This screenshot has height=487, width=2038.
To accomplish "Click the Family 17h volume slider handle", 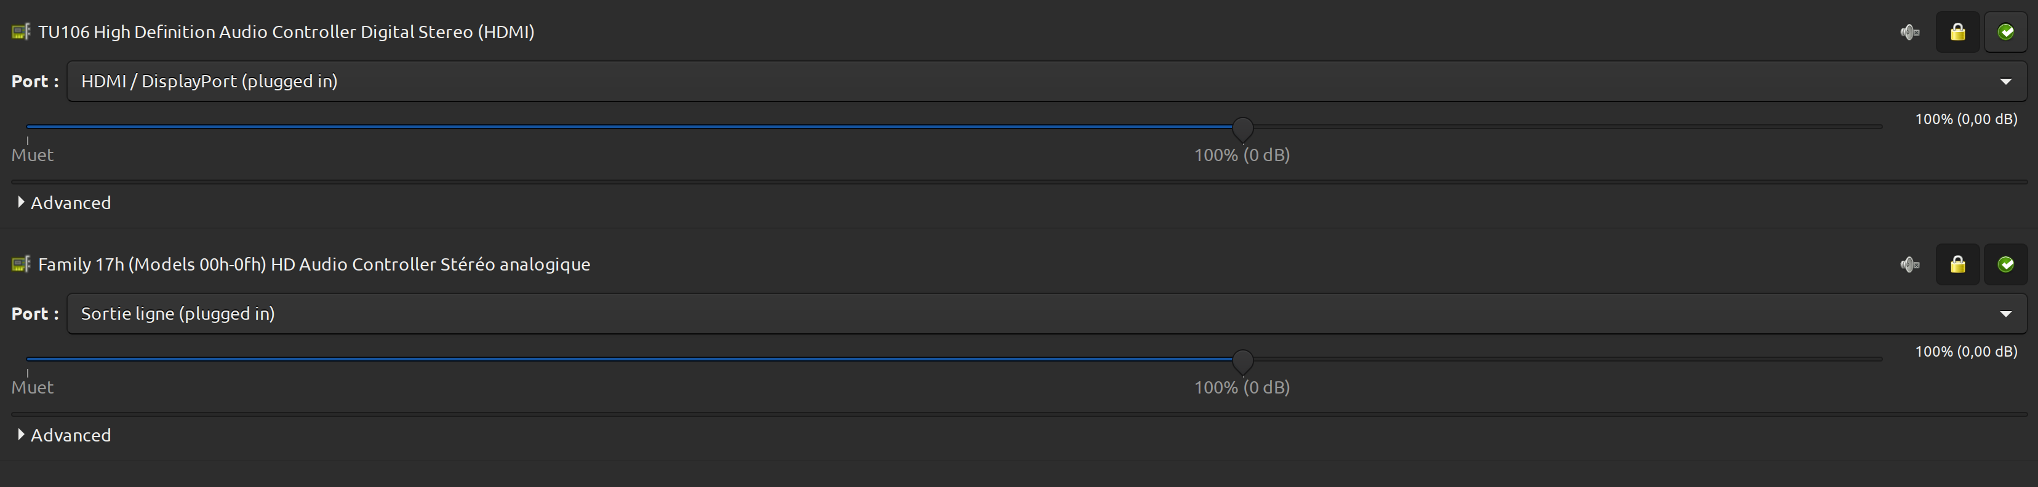I will [x=1243, y=360].
